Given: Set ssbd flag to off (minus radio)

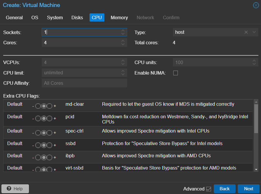Looking at the screenshot, I should click(38, 145).
